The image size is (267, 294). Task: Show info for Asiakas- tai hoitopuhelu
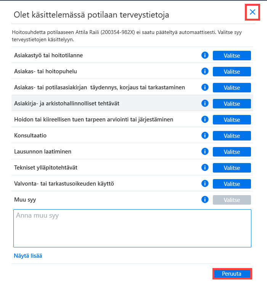[205, 71]
